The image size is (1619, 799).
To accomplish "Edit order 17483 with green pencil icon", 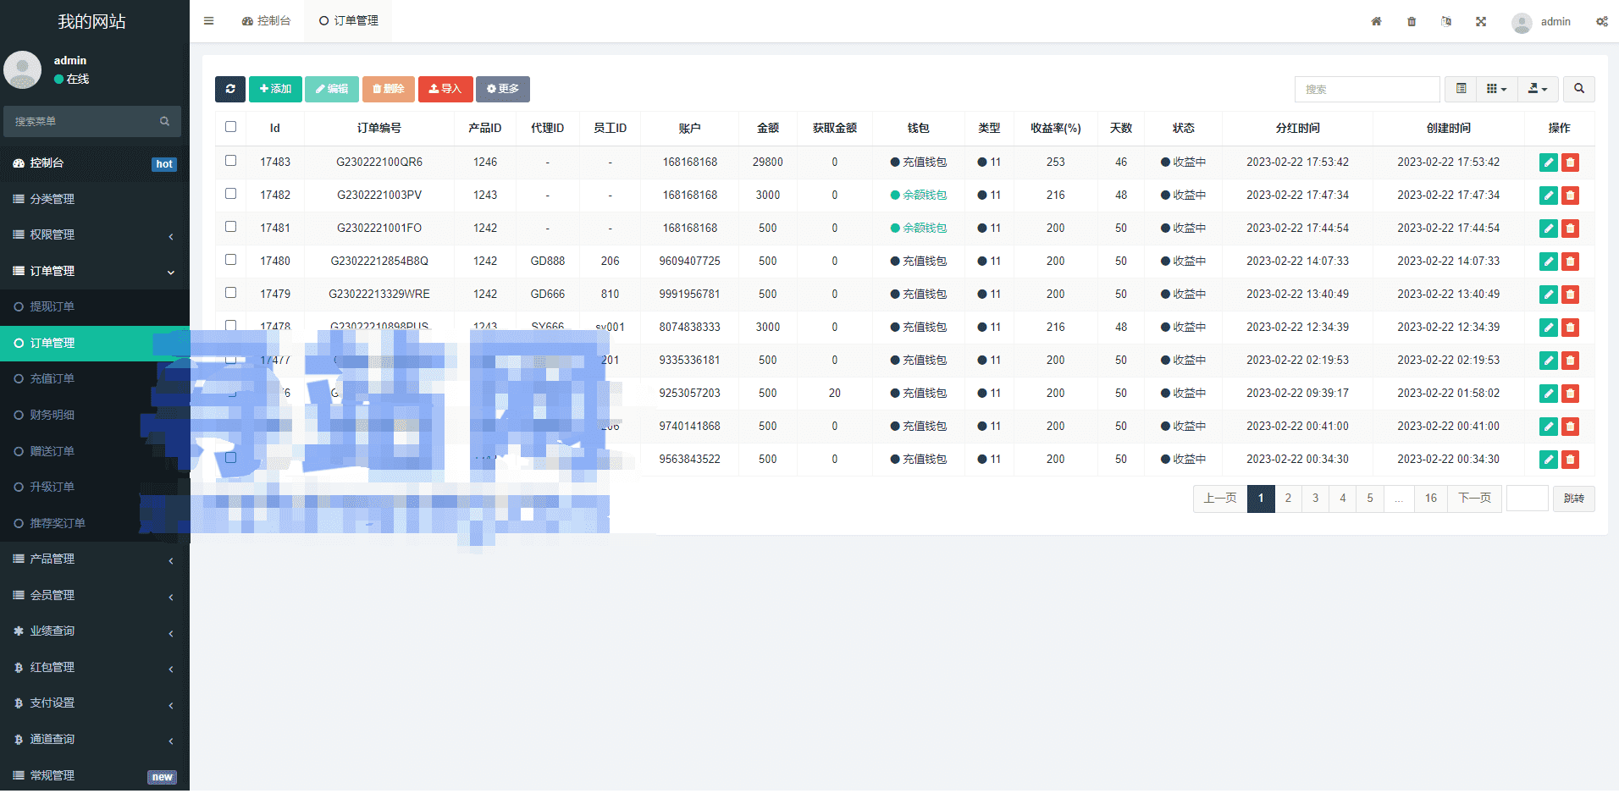I will pos(1548,163).
